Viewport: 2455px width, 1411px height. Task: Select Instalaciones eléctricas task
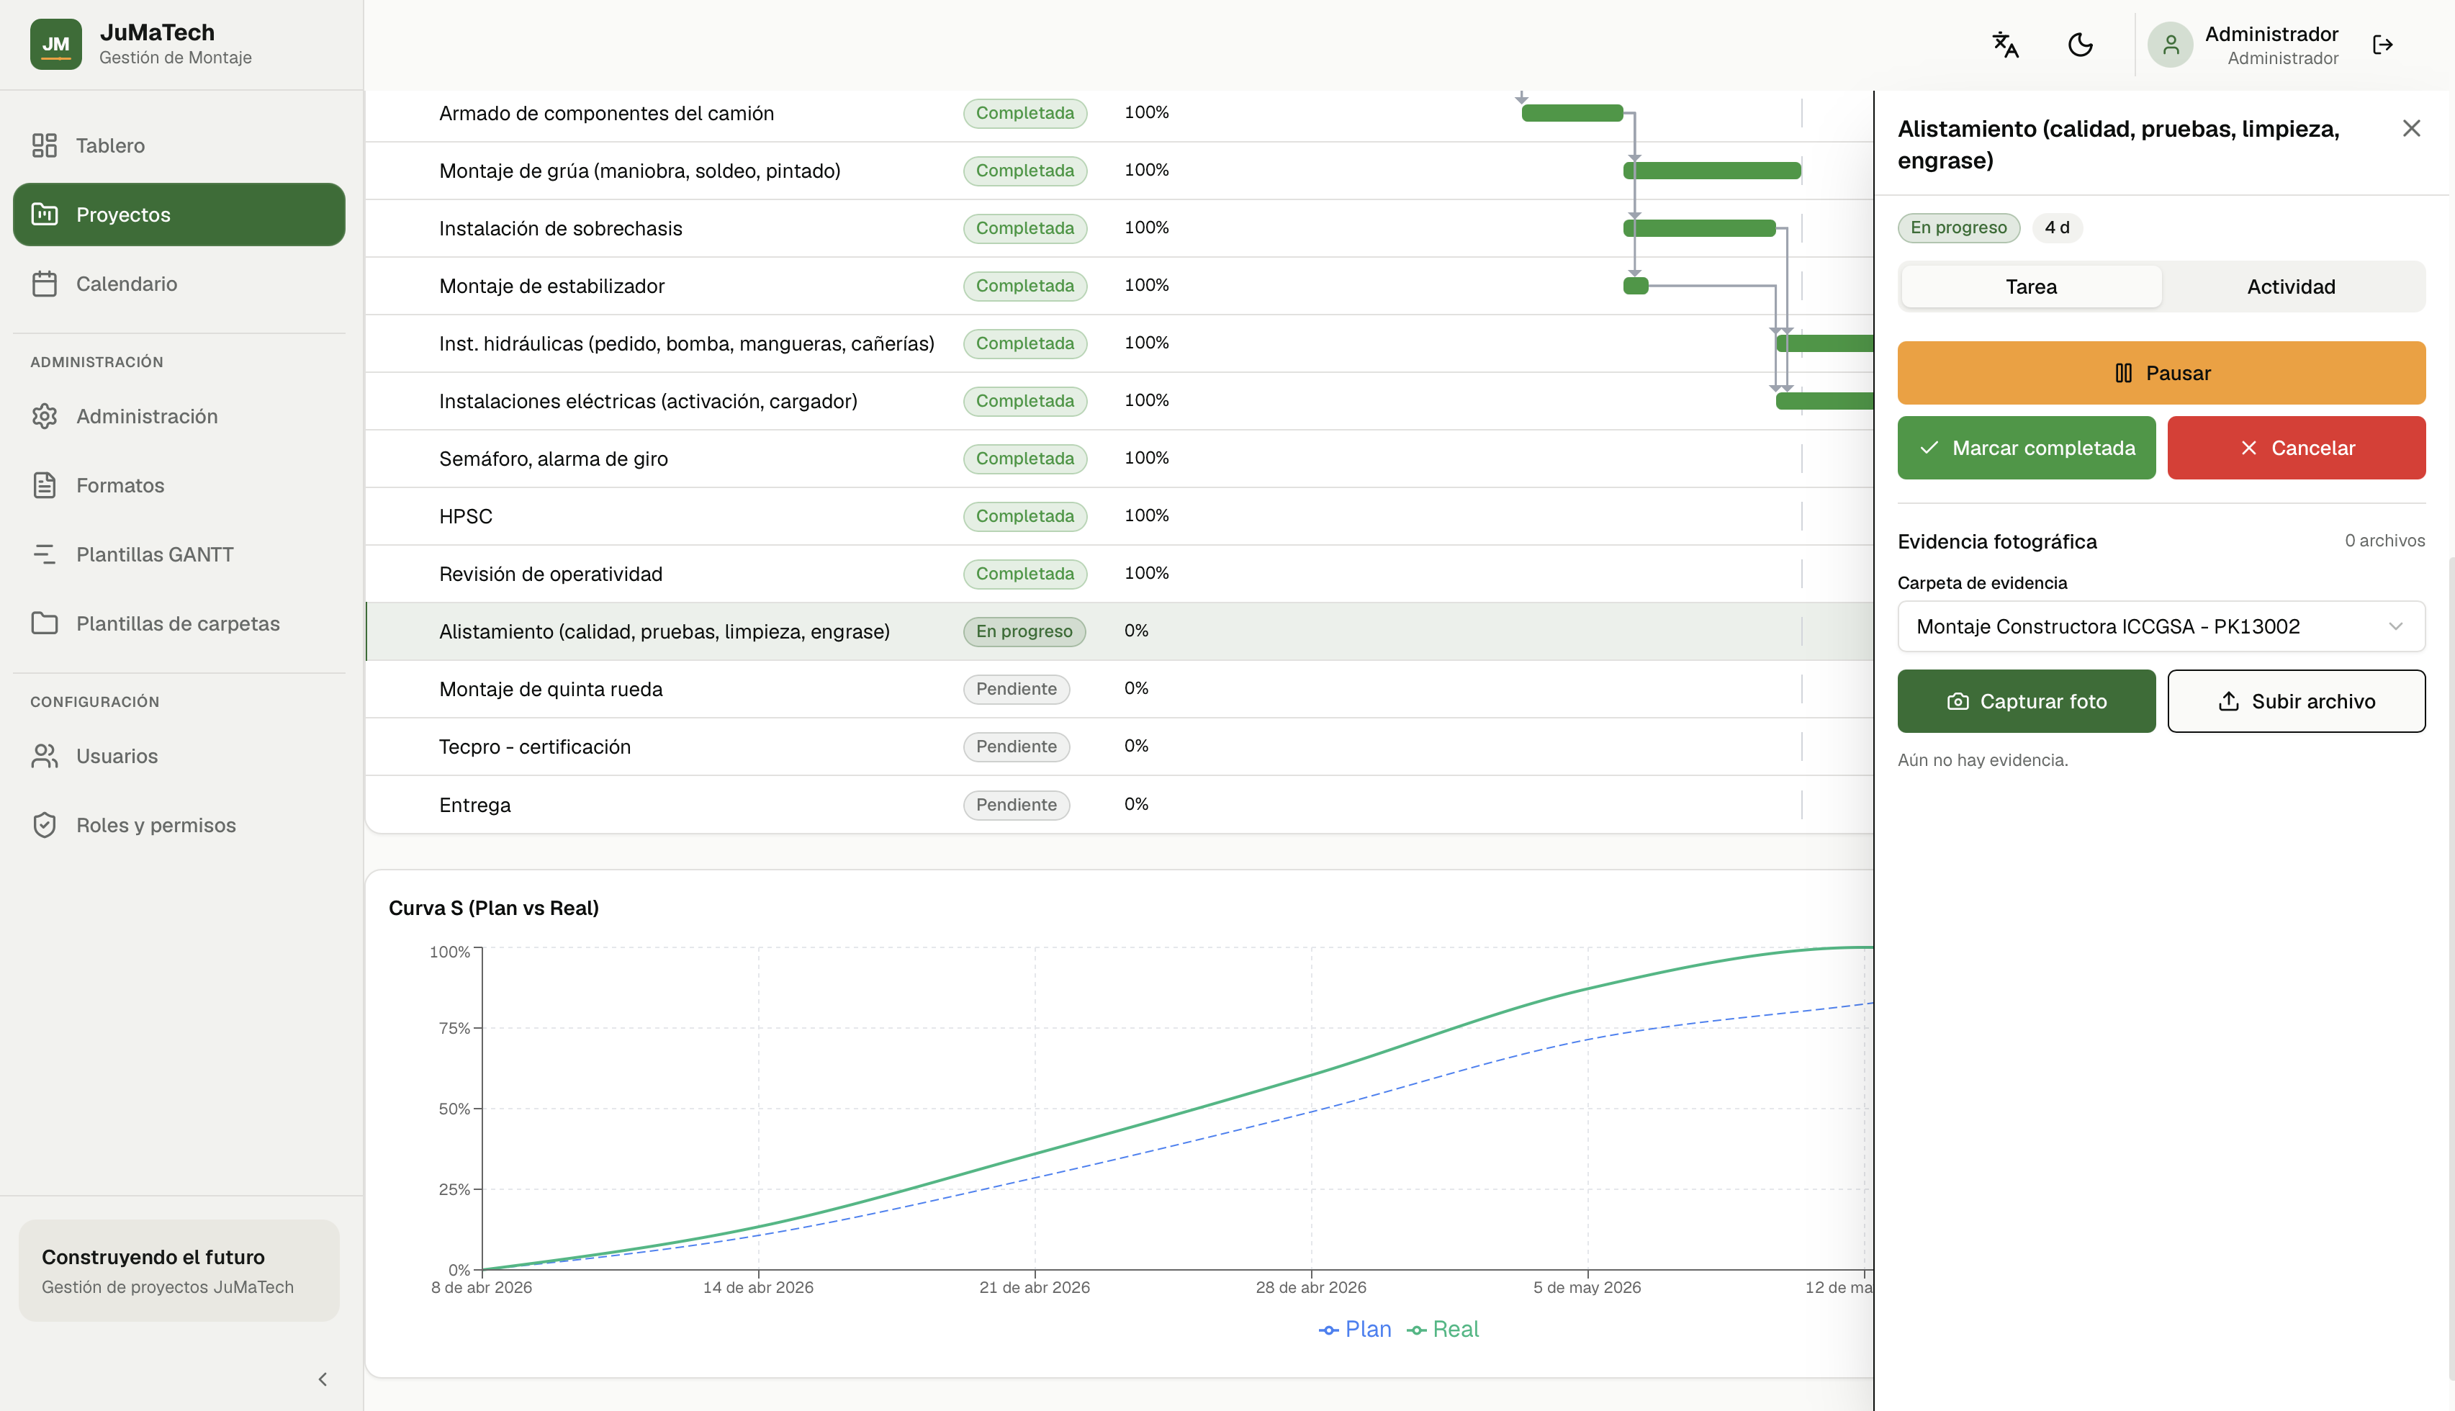[1119, 401]
